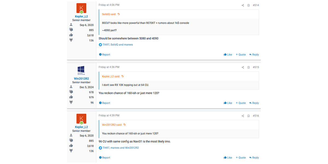Reply to post #516
This screenshot has width=328, height=164.
(254, 158)
